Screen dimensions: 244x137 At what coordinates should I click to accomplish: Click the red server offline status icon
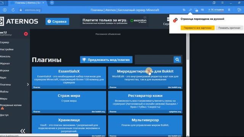coord(26,34)
